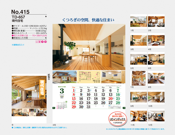Click the star mark beside TD-657
Viewport: 175px width, 135px height.
pyautogui.click(x=46, y=16)
